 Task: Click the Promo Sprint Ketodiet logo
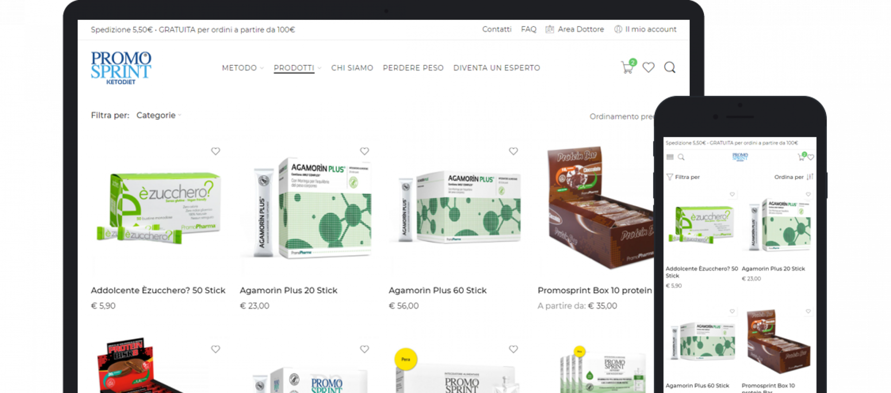point(121,68)
